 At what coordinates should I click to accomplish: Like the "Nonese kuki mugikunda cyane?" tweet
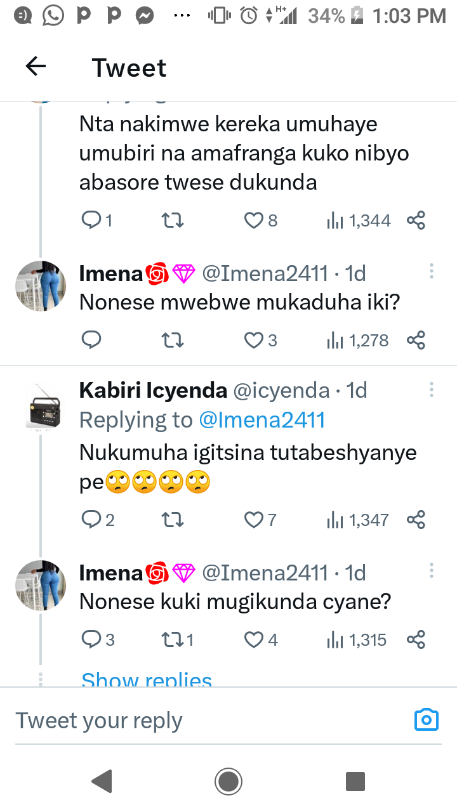coord(254,639)
